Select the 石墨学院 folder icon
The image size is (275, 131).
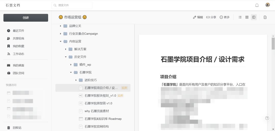pos(76,72)
